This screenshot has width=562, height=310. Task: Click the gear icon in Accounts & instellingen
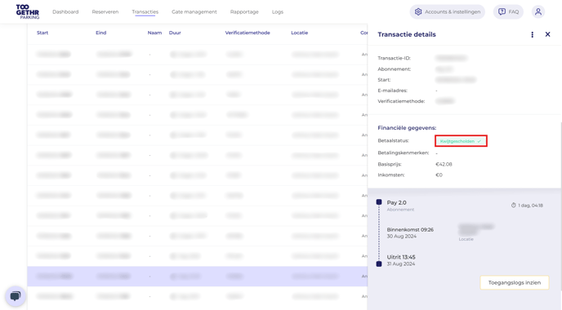(418, 11)
